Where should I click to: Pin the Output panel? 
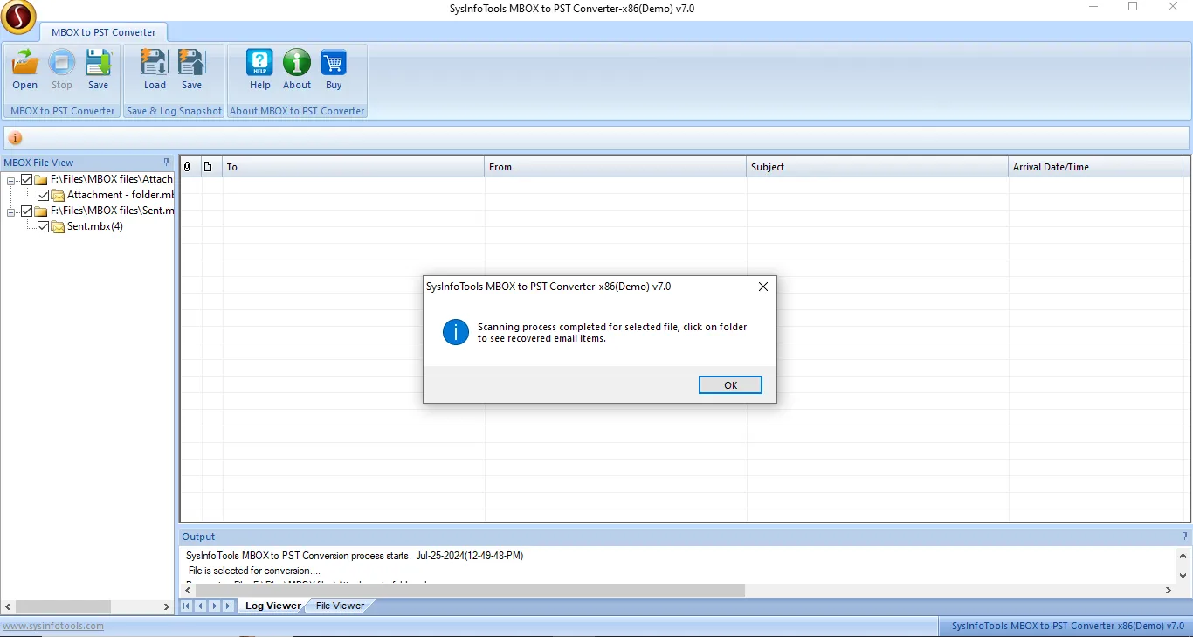pos(1184,537)
